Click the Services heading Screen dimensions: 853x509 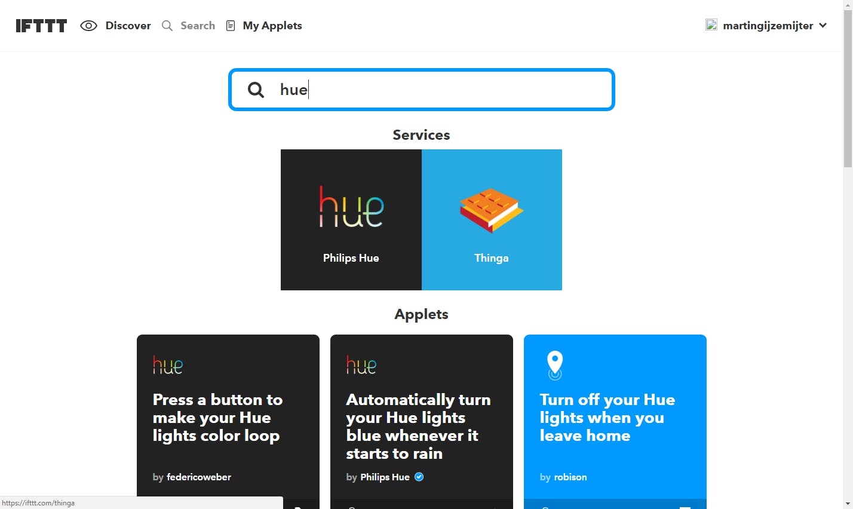point(422,135)
